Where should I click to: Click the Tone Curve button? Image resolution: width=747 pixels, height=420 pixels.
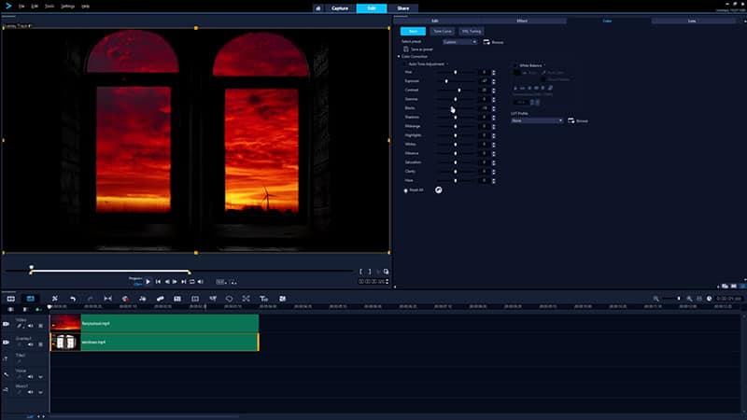coord(442,32)
